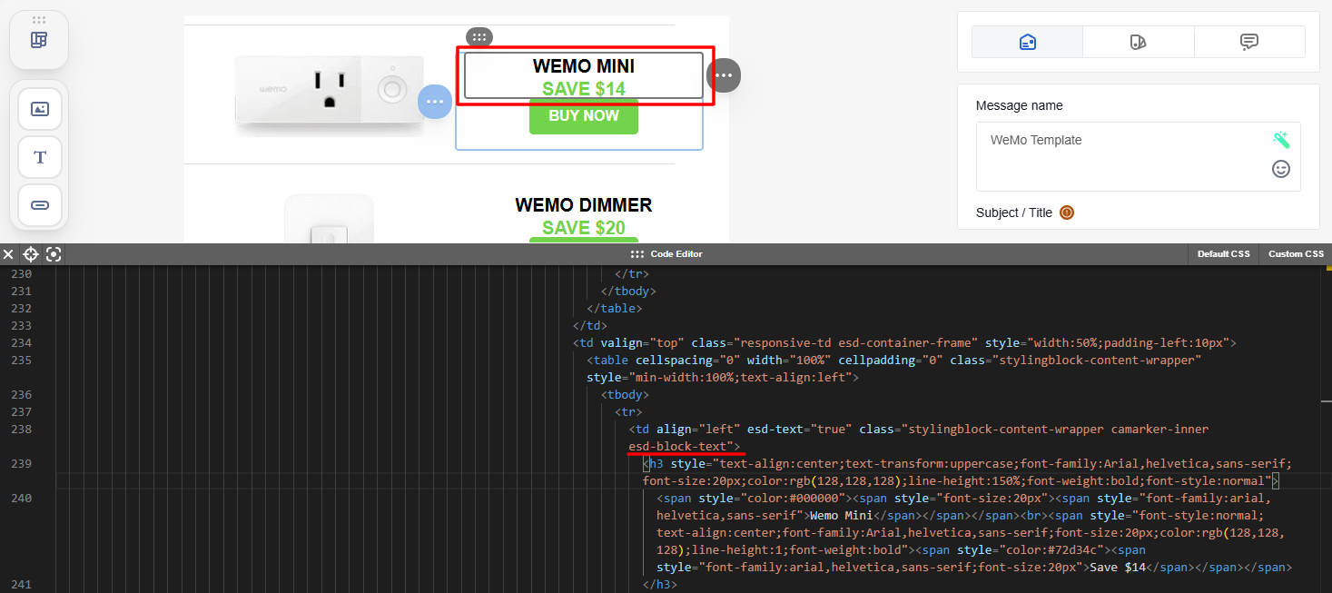
Task: Click the Subject / Title label
Action: [x=1014, y=212]
